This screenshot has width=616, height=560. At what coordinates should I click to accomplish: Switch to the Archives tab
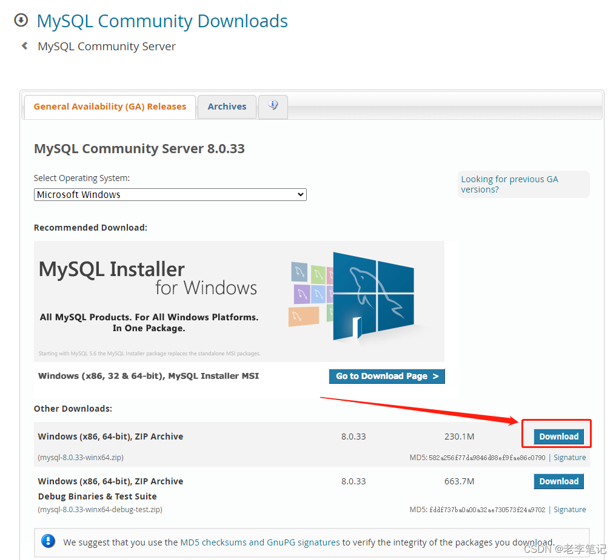pos(226,107)
